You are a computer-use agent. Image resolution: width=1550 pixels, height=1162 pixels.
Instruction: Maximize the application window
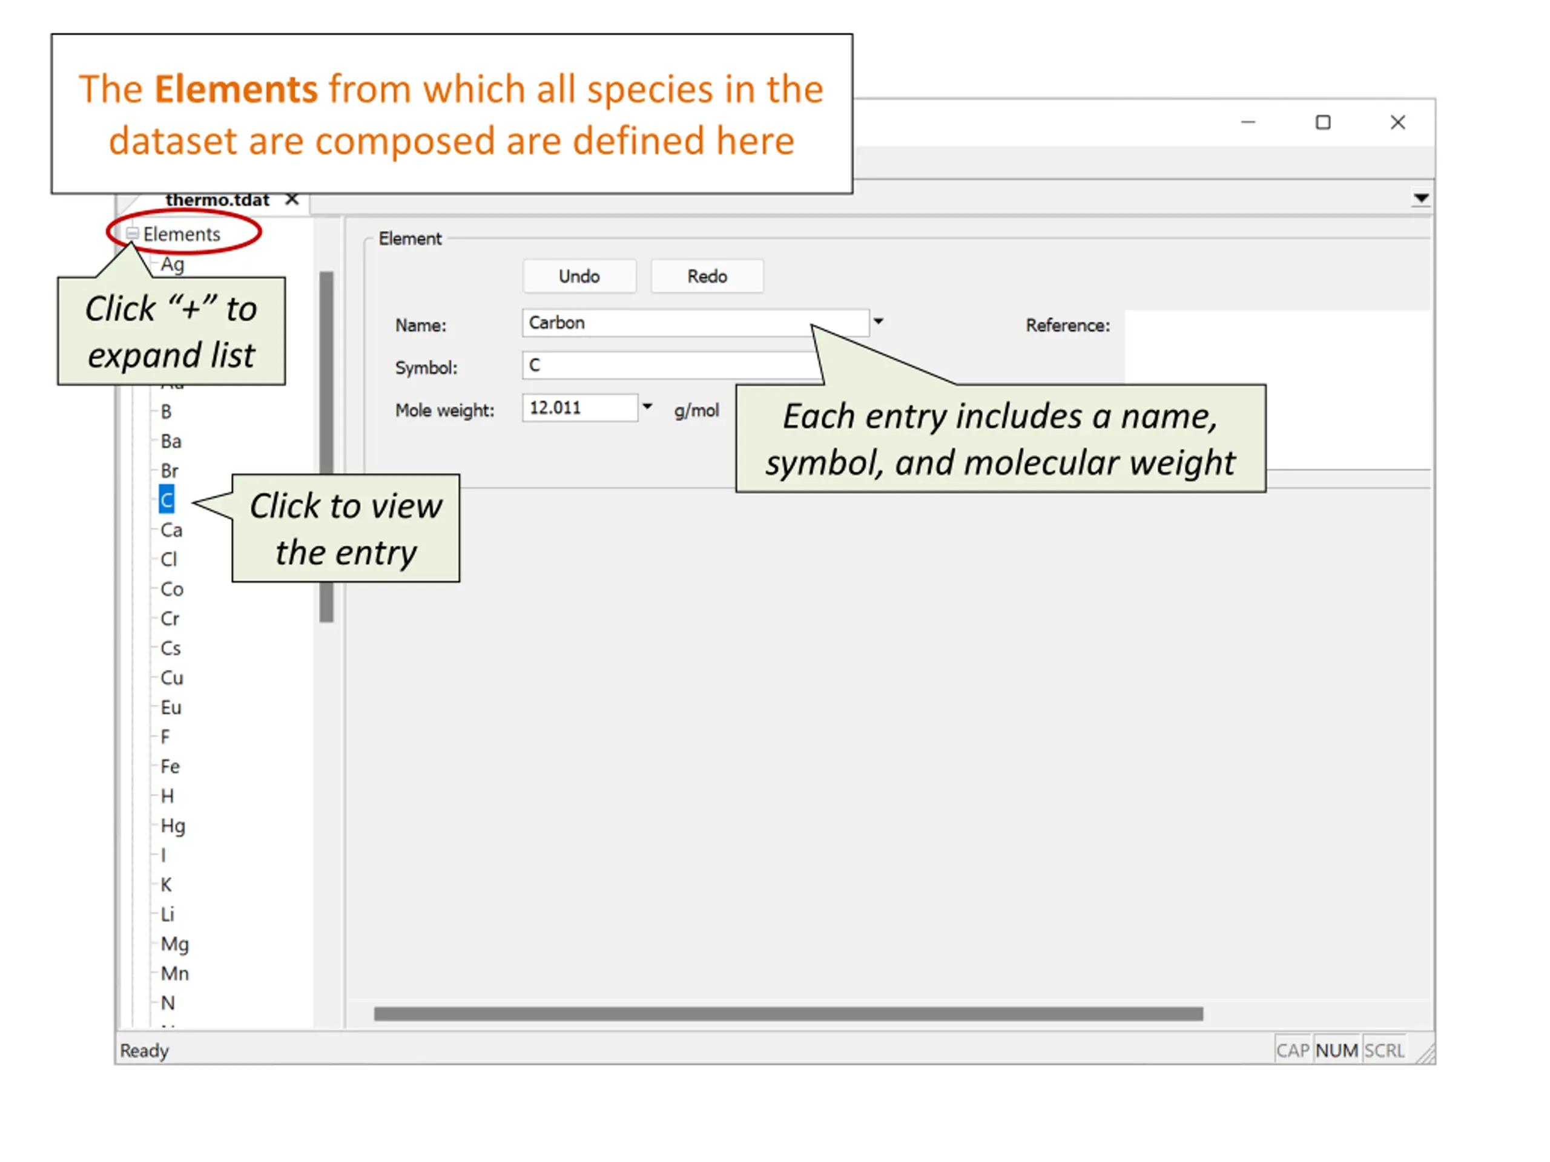(1323, 123)
